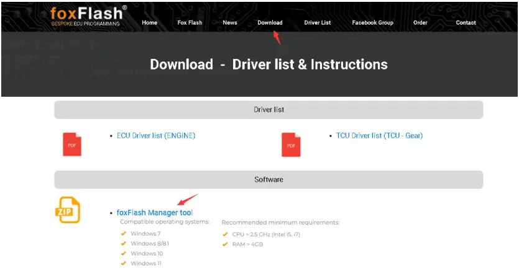Open ECU Driver list (ENGINE) link
The image size is (519, 271).
click(156, 135)
